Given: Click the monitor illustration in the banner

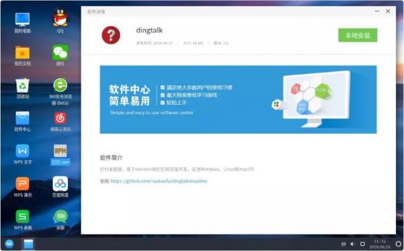Looking at the screenshot, I should pos(316,99).
